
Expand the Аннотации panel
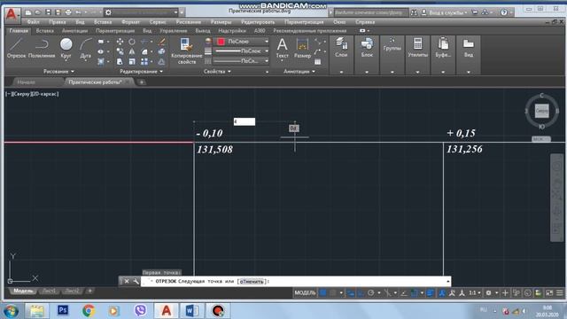tap(299, 71)
